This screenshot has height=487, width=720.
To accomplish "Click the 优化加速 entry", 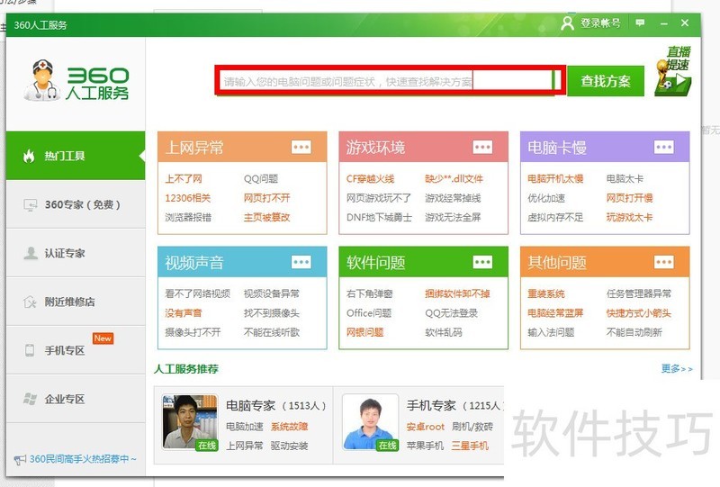I will click(546, 198).
